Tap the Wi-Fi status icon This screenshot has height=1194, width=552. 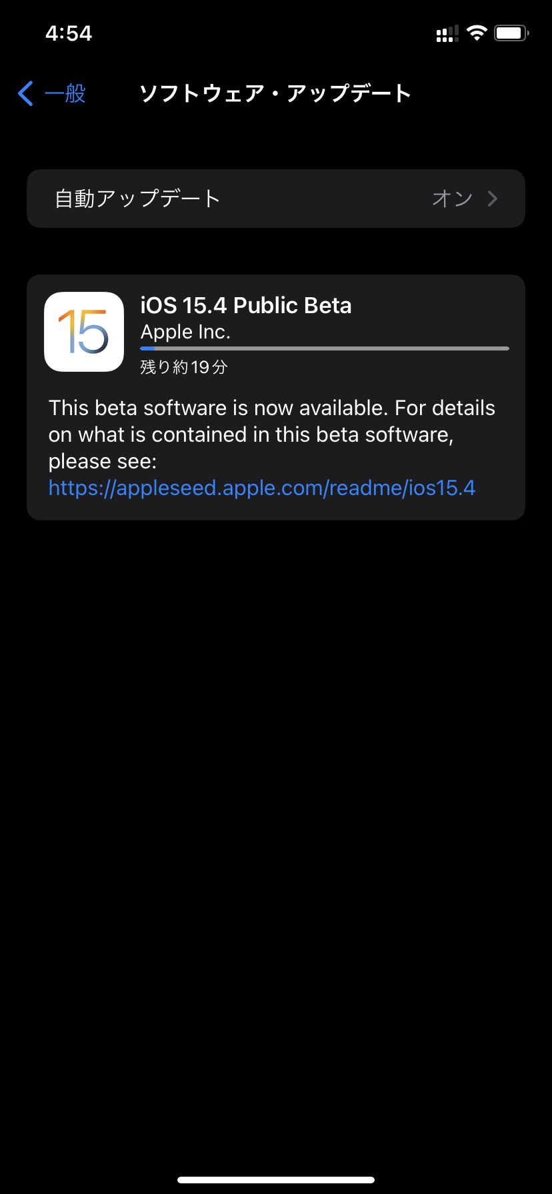[477, 33]
